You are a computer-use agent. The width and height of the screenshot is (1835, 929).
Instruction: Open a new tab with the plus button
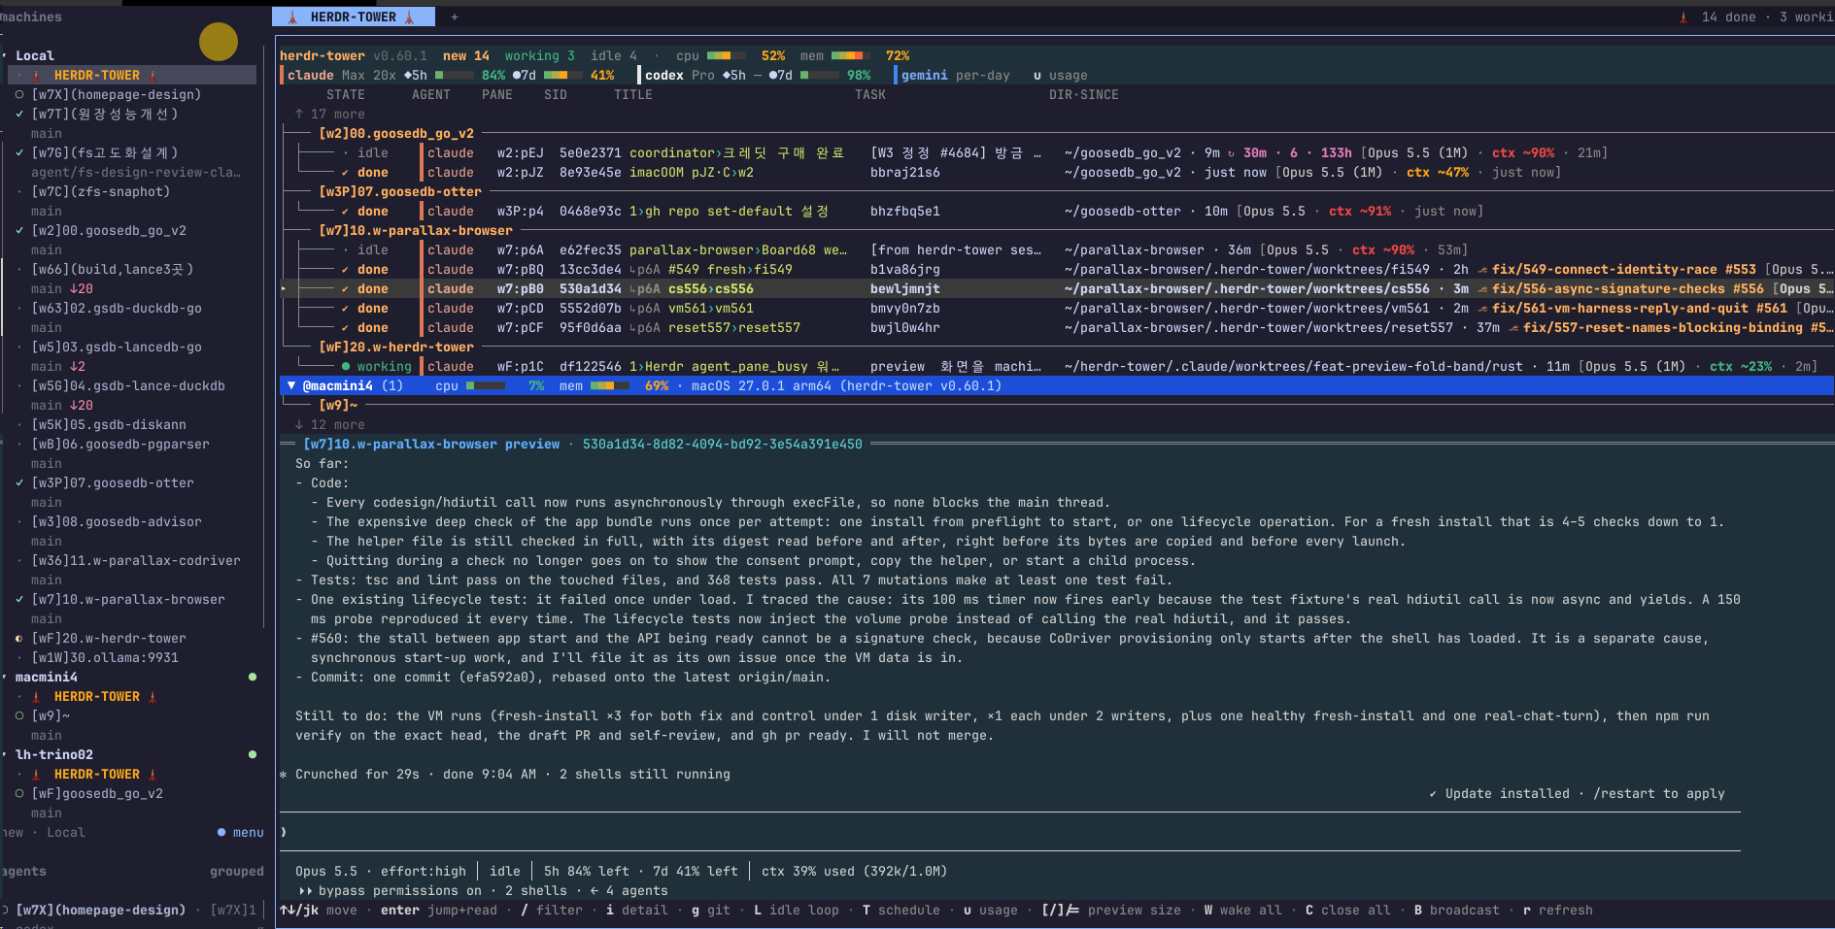pos(454,17)
